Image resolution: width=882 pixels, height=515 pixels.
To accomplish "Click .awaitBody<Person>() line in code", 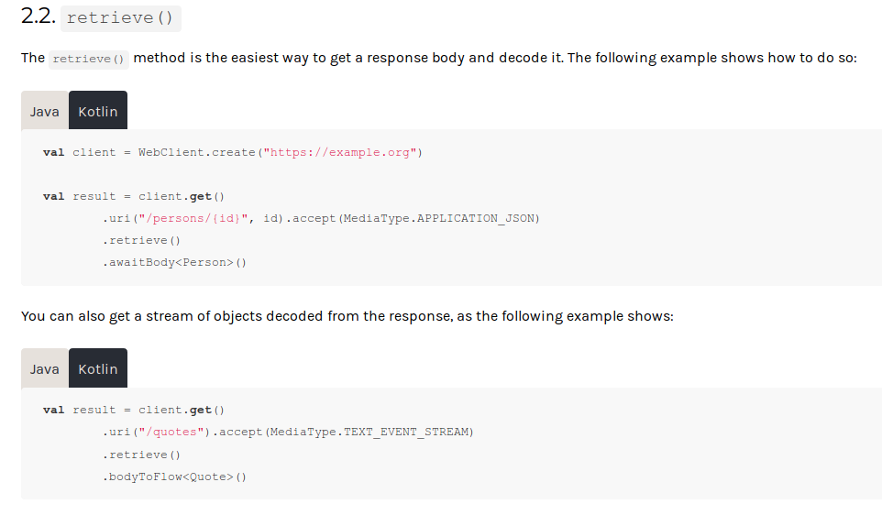I will 174,262.
